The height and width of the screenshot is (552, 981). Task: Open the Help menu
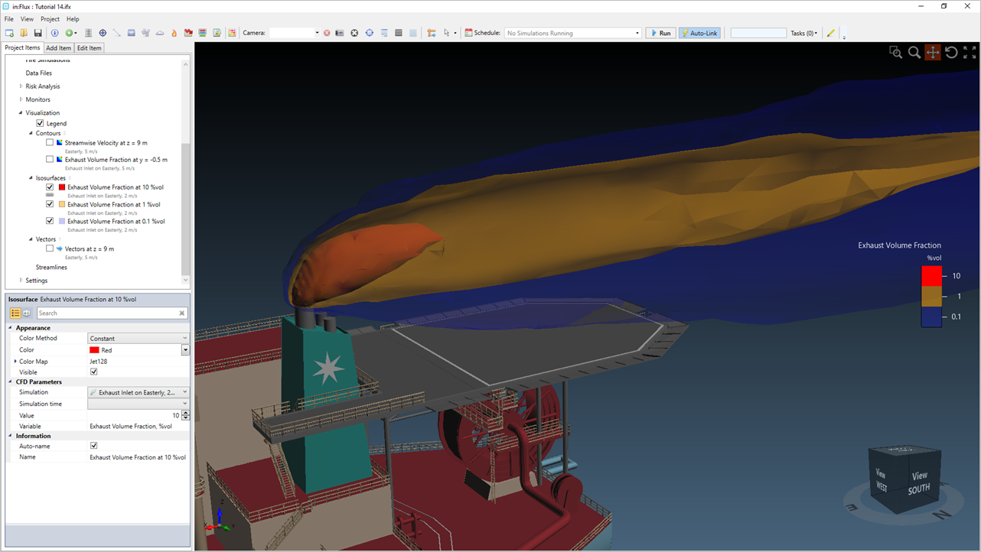point(73,19)
